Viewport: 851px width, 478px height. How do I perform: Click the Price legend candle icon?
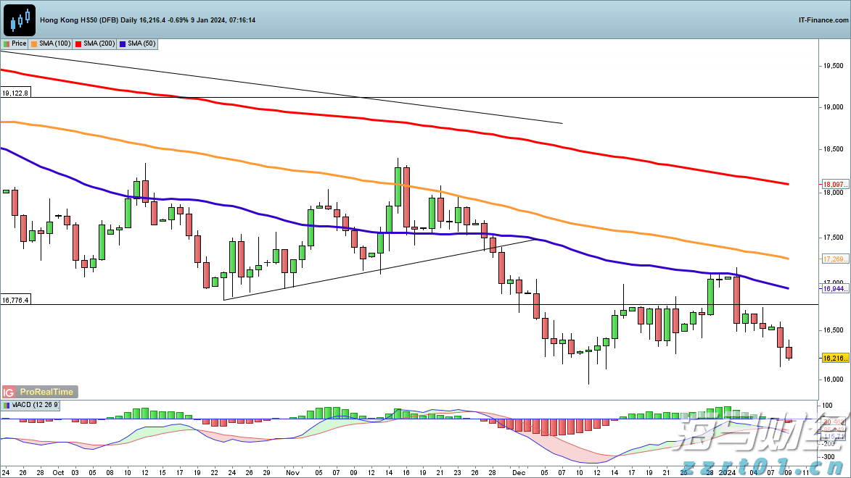pos(7,44)
